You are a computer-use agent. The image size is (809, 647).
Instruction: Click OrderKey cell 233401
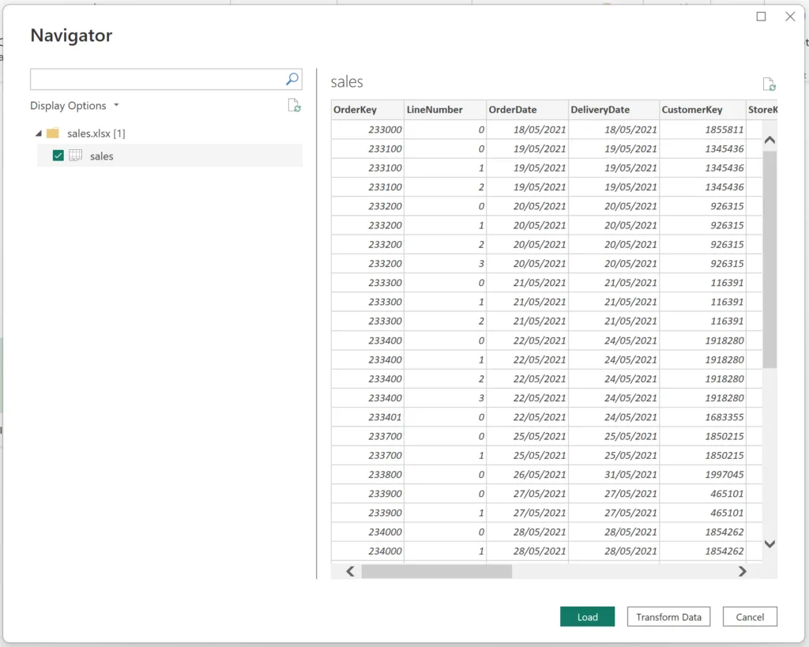(x=367, y=417)
